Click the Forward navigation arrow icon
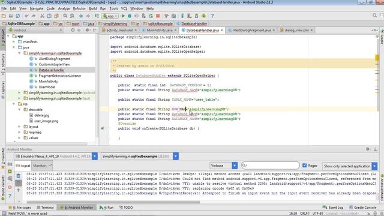The height and width of the screenshot is (216, 384). tap(88, 16)
